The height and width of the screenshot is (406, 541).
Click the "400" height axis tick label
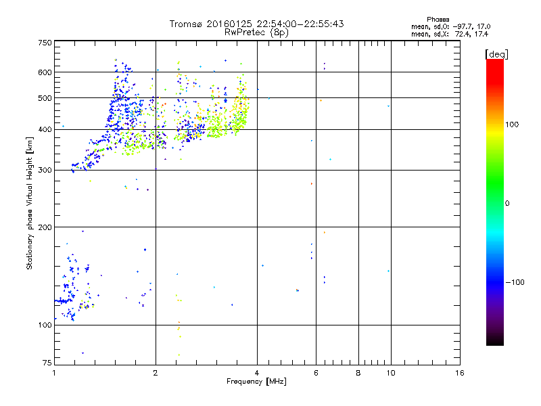[45, 129]
